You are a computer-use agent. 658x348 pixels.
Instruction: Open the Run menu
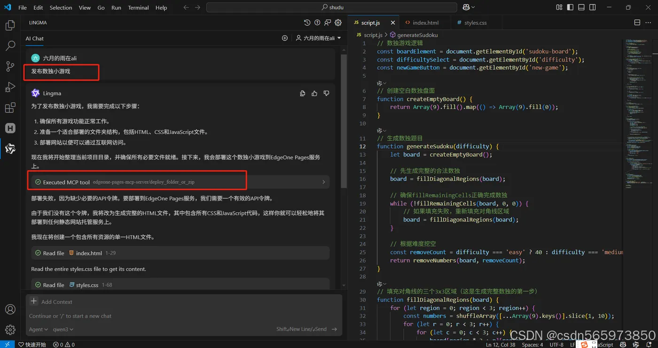click(x=116, y=8)
